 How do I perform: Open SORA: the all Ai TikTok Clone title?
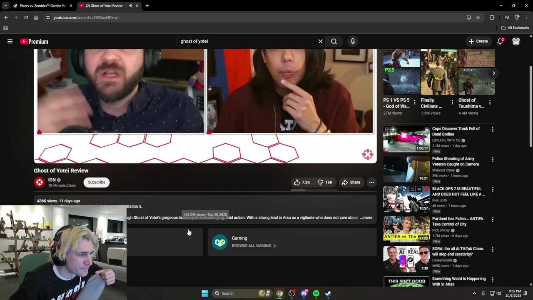click(x=458, y=251)
